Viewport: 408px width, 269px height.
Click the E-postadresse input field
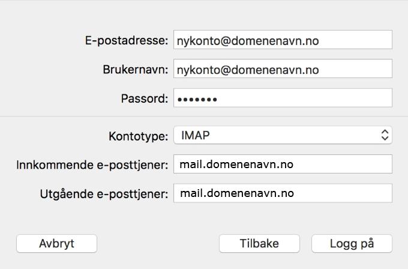tap(282, 40)
